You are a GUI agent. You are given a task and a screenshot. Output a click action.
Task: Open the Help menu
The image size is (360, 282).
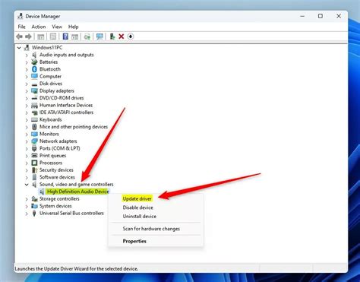pos(74,27)
